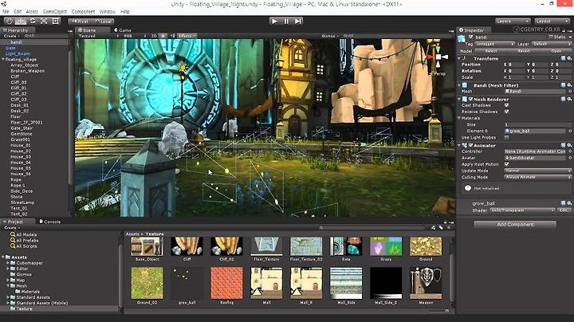Click the Step frame button
Viewport: 574px width, 322px height.
click(298, 22)
